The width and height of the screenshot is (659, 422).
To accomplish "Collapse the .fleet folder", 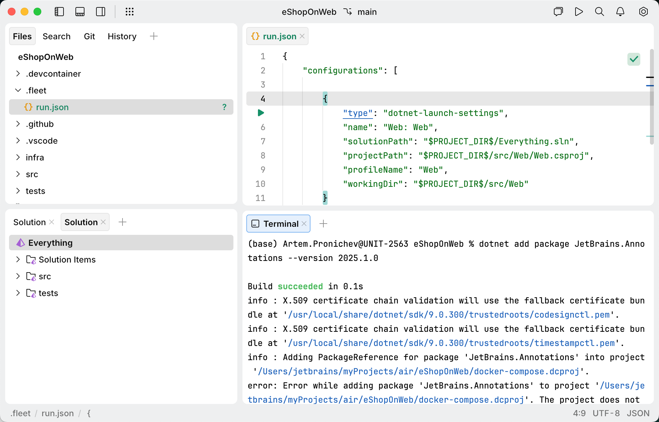I will (x=18, y=90).
